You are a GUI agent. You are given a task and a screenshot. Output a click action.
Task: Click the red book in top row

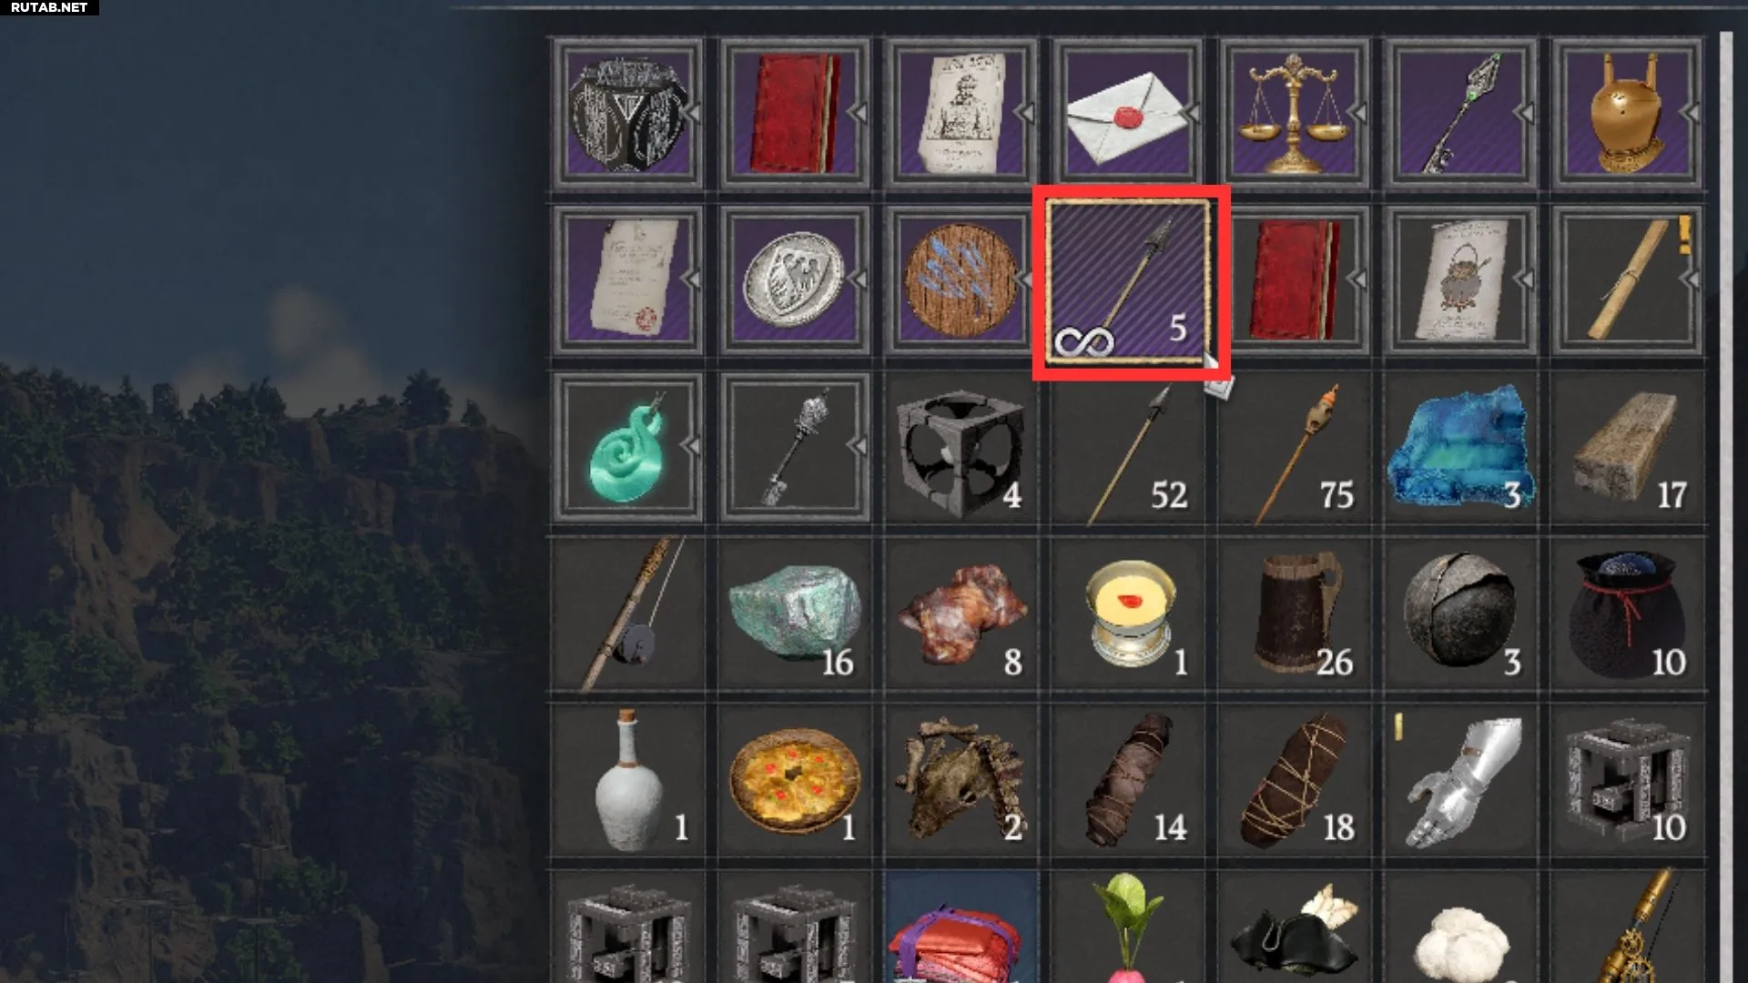795,113
